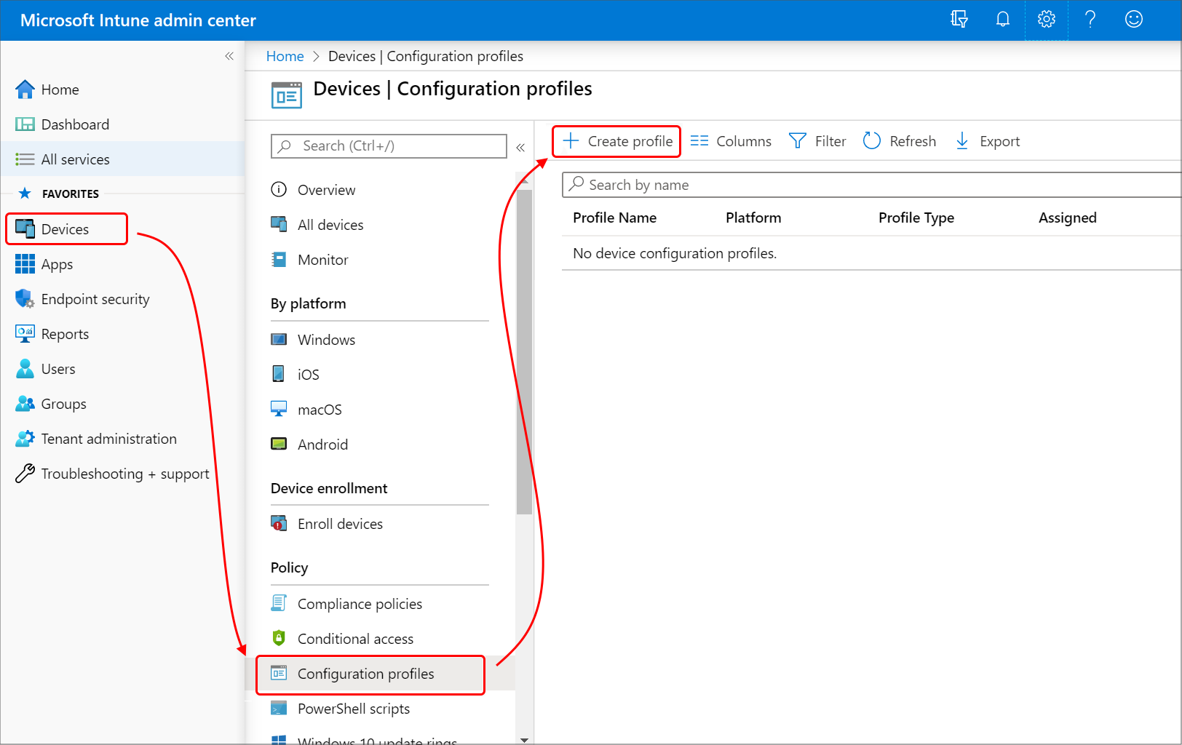Screen dimensions: 1182x745
Task: Open the Users section
Action: pyautogui.click(x=57, y=369)
